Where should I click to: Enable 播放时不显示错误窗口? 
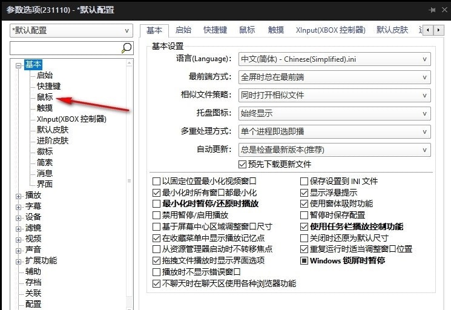156,272
